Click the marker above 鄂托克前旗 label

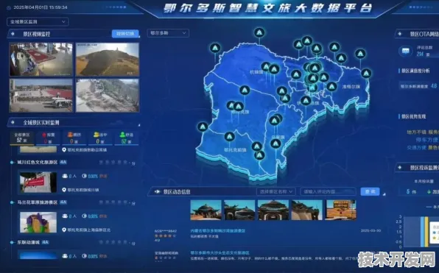(x=229, y=137)
